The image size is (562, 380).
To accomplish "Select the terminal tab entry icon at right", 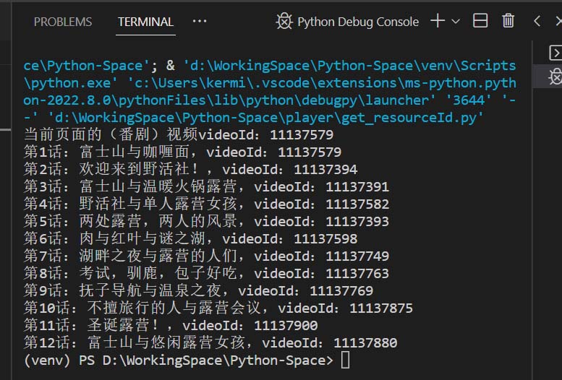I will coord(555,53).
